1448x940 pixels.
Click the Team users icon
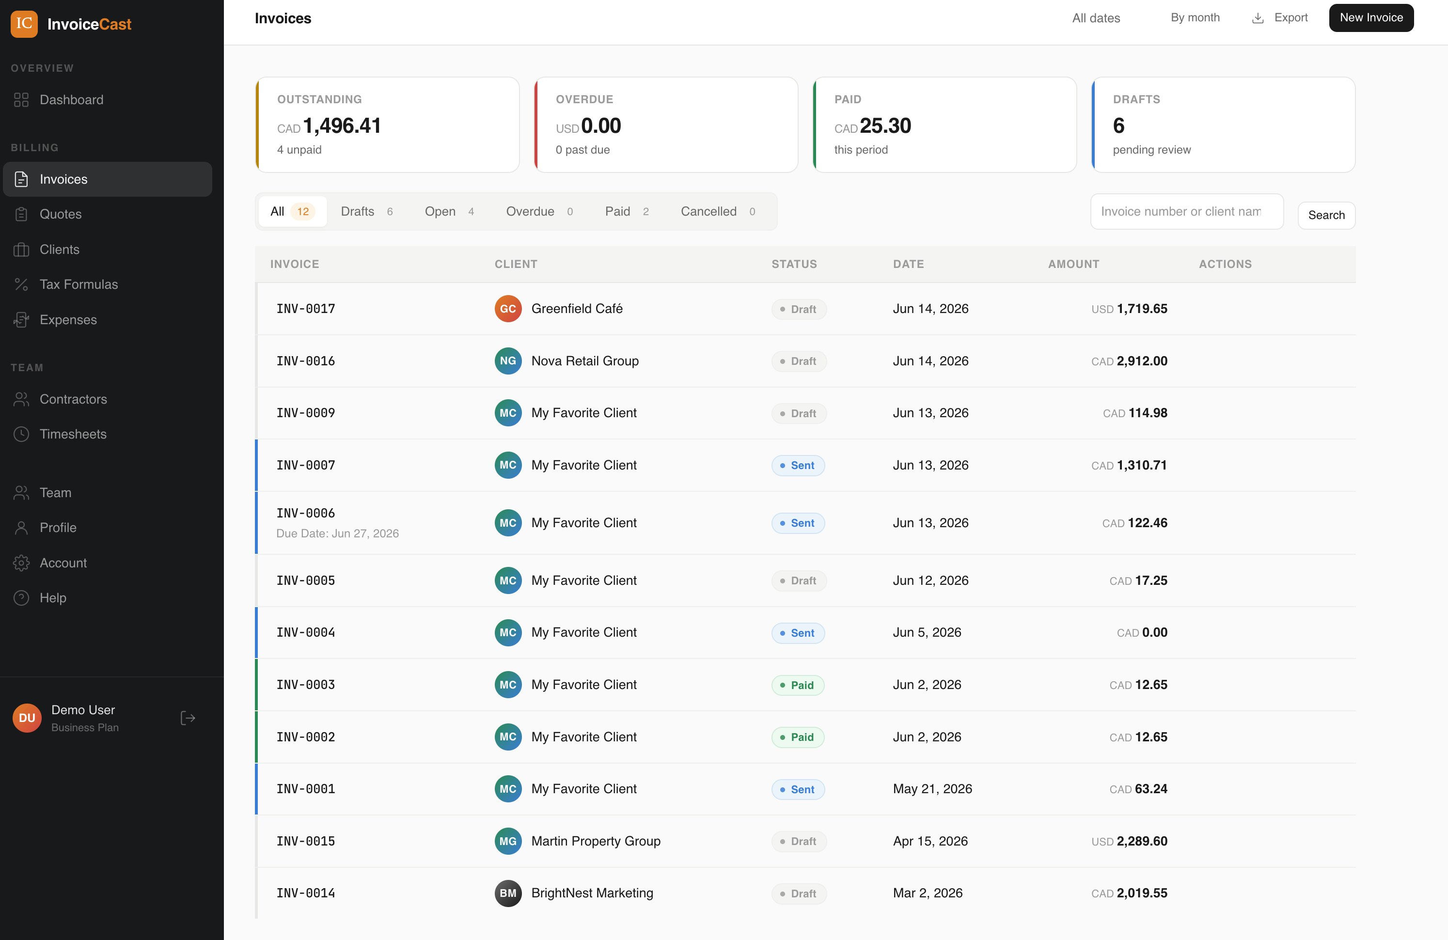click(21, 493)
